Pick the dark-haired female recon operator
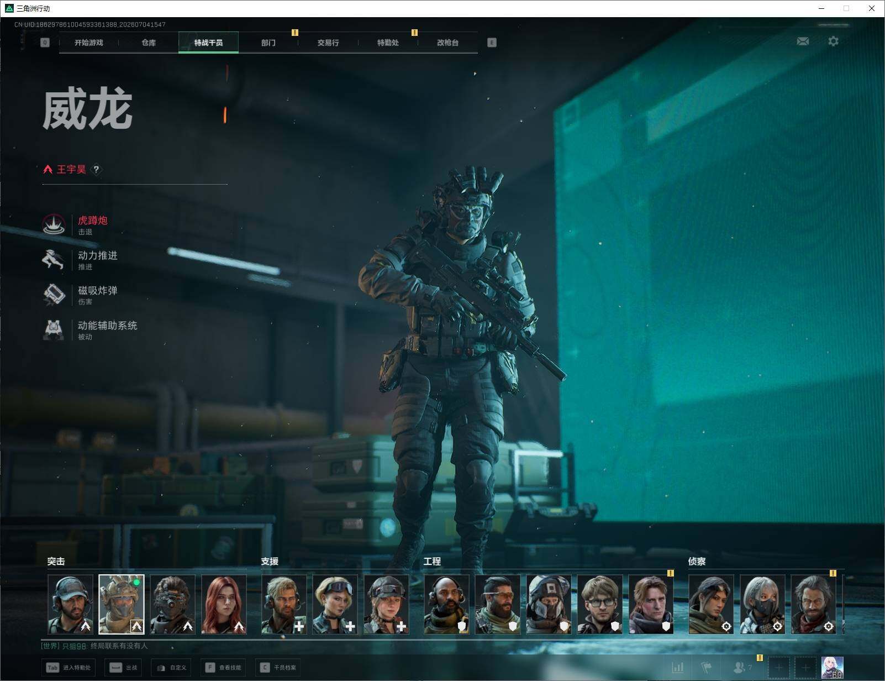The image size is (885, 681). pos(711,604)
